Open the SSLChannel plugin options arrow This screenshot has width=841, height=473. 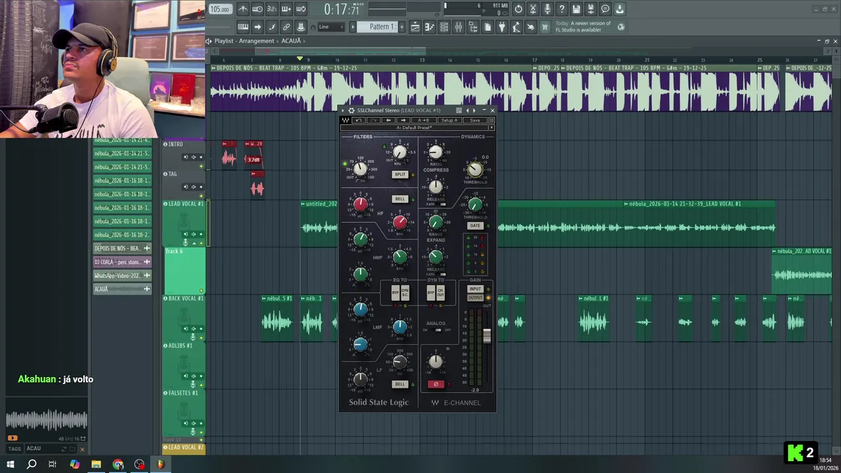343,110
